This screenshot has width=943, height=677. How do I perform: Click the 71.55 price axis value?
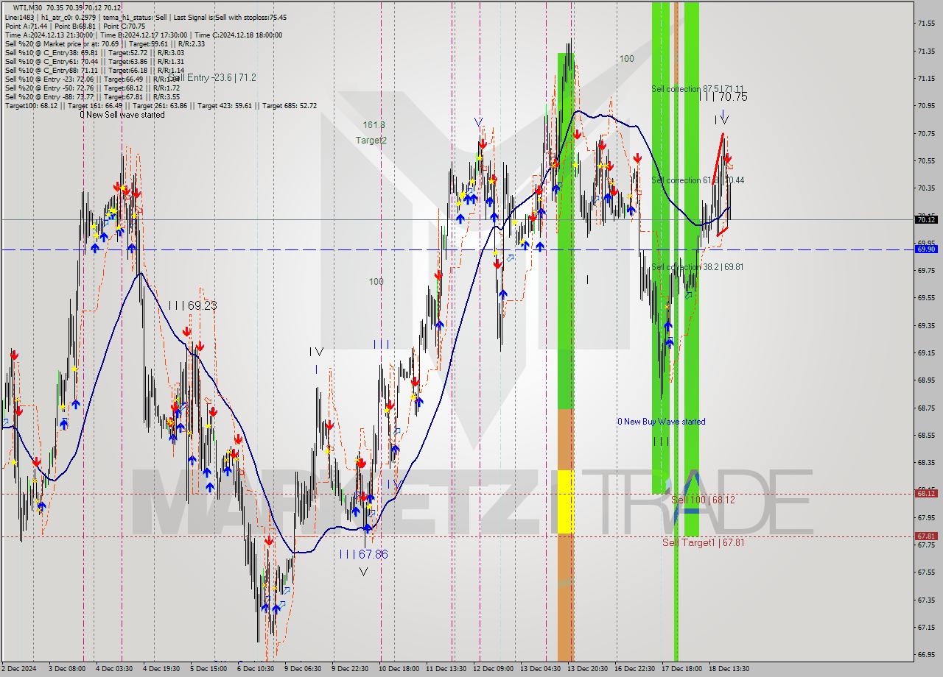tap(928, 24)
